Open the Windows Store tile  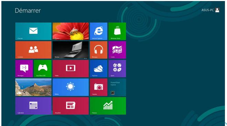tap(117, 31)
